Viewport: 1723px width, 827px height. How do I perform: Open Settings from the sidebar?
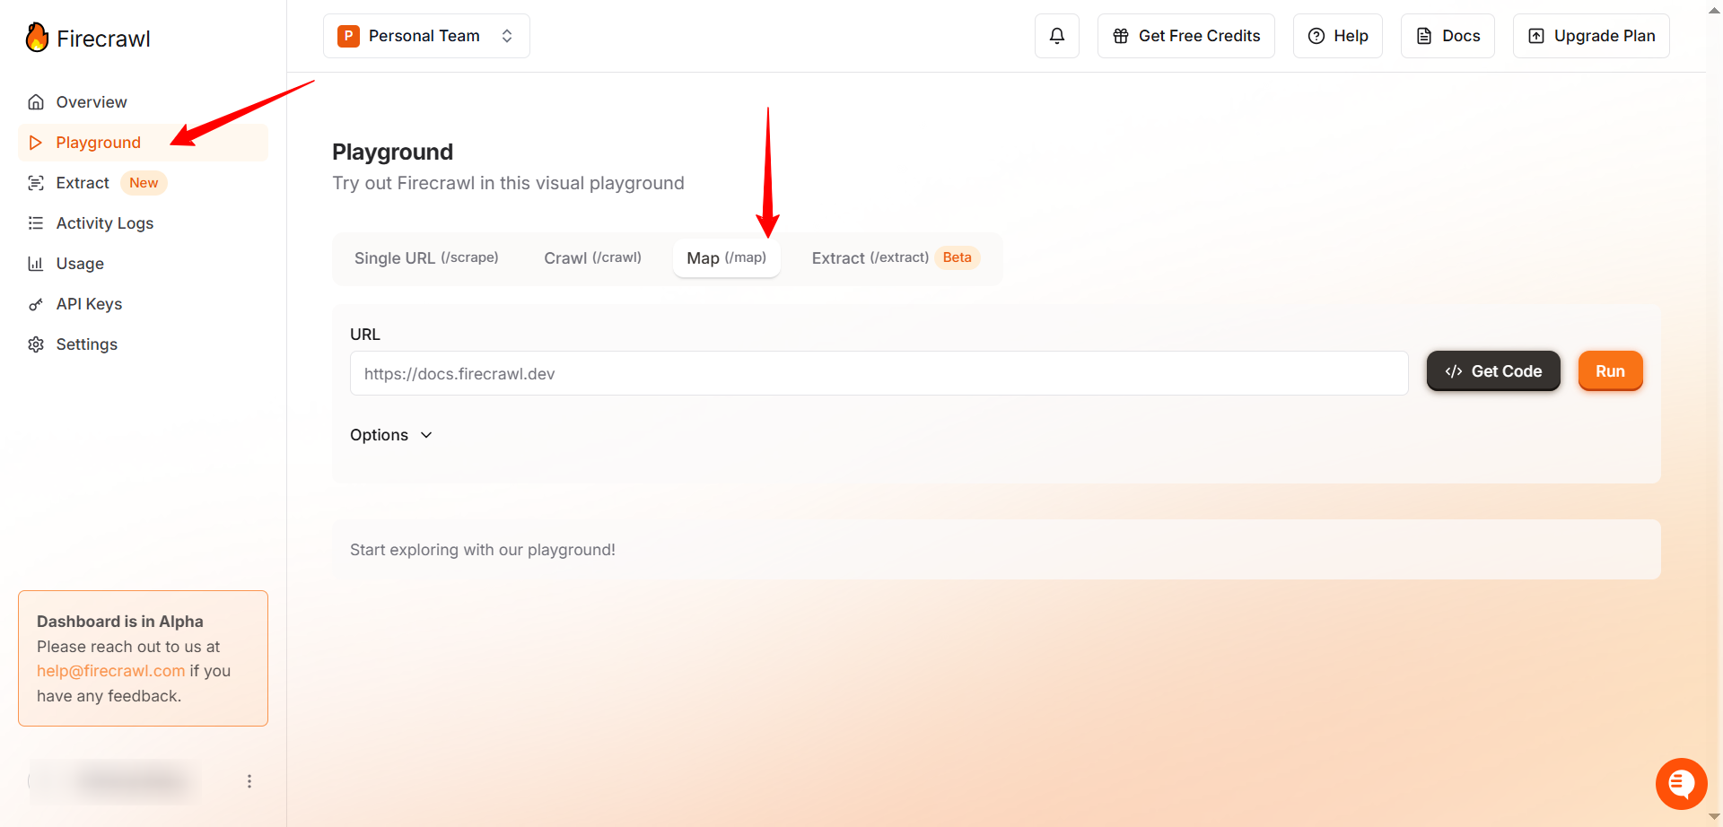coord(143,344)
